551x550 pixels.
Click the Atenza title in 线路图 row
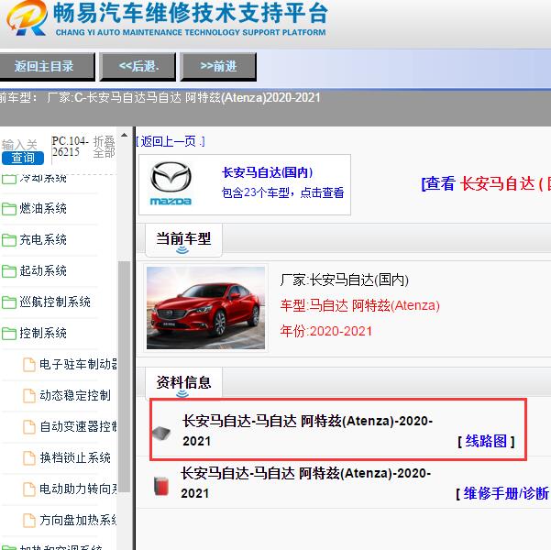[x=307, y=431]
